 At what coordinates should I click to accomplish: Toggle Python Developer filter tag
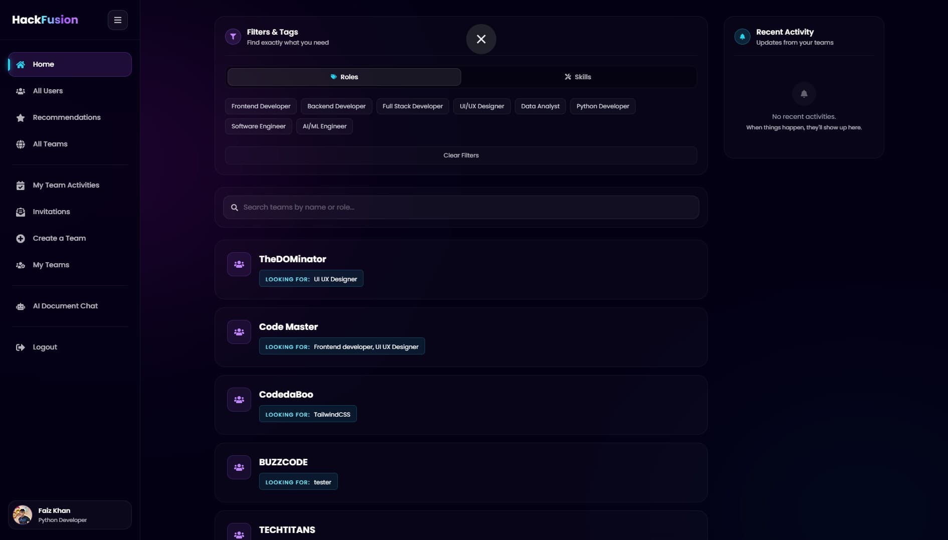(x=603, y=106)
